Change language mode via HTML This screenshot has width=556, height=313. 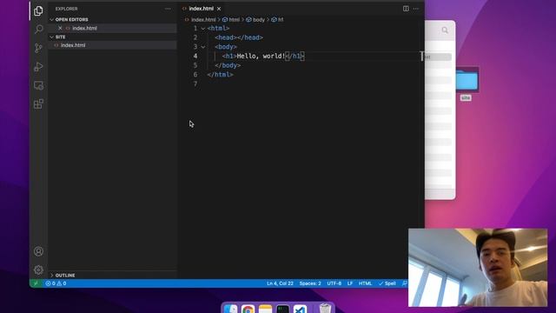point(365,283)
